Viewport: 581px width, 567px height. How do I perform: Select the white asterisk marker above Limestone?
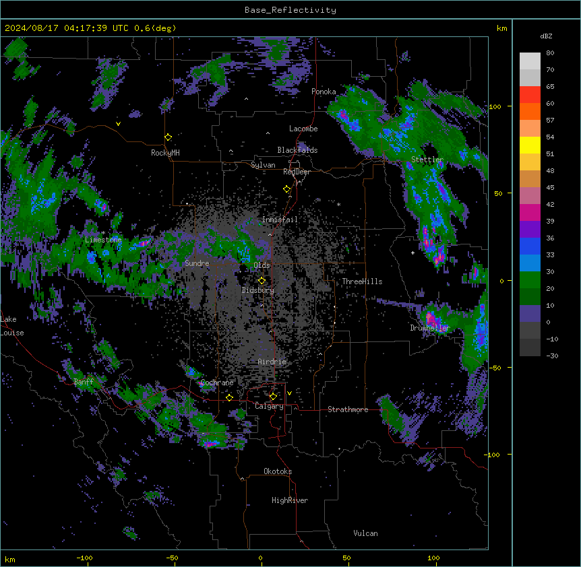point(103,233)
